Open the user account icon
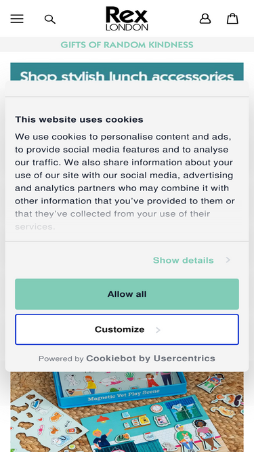This screenshot has height=452, width=254. point(205,19)
